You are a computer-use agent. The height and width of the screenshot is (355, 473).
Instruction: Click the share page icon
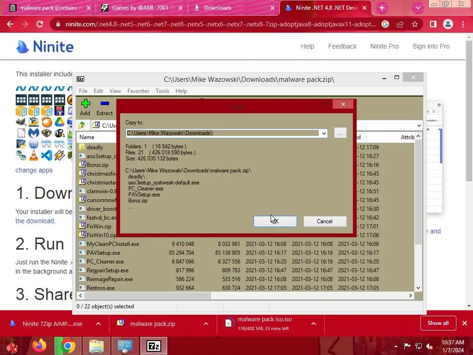(400, 24)
